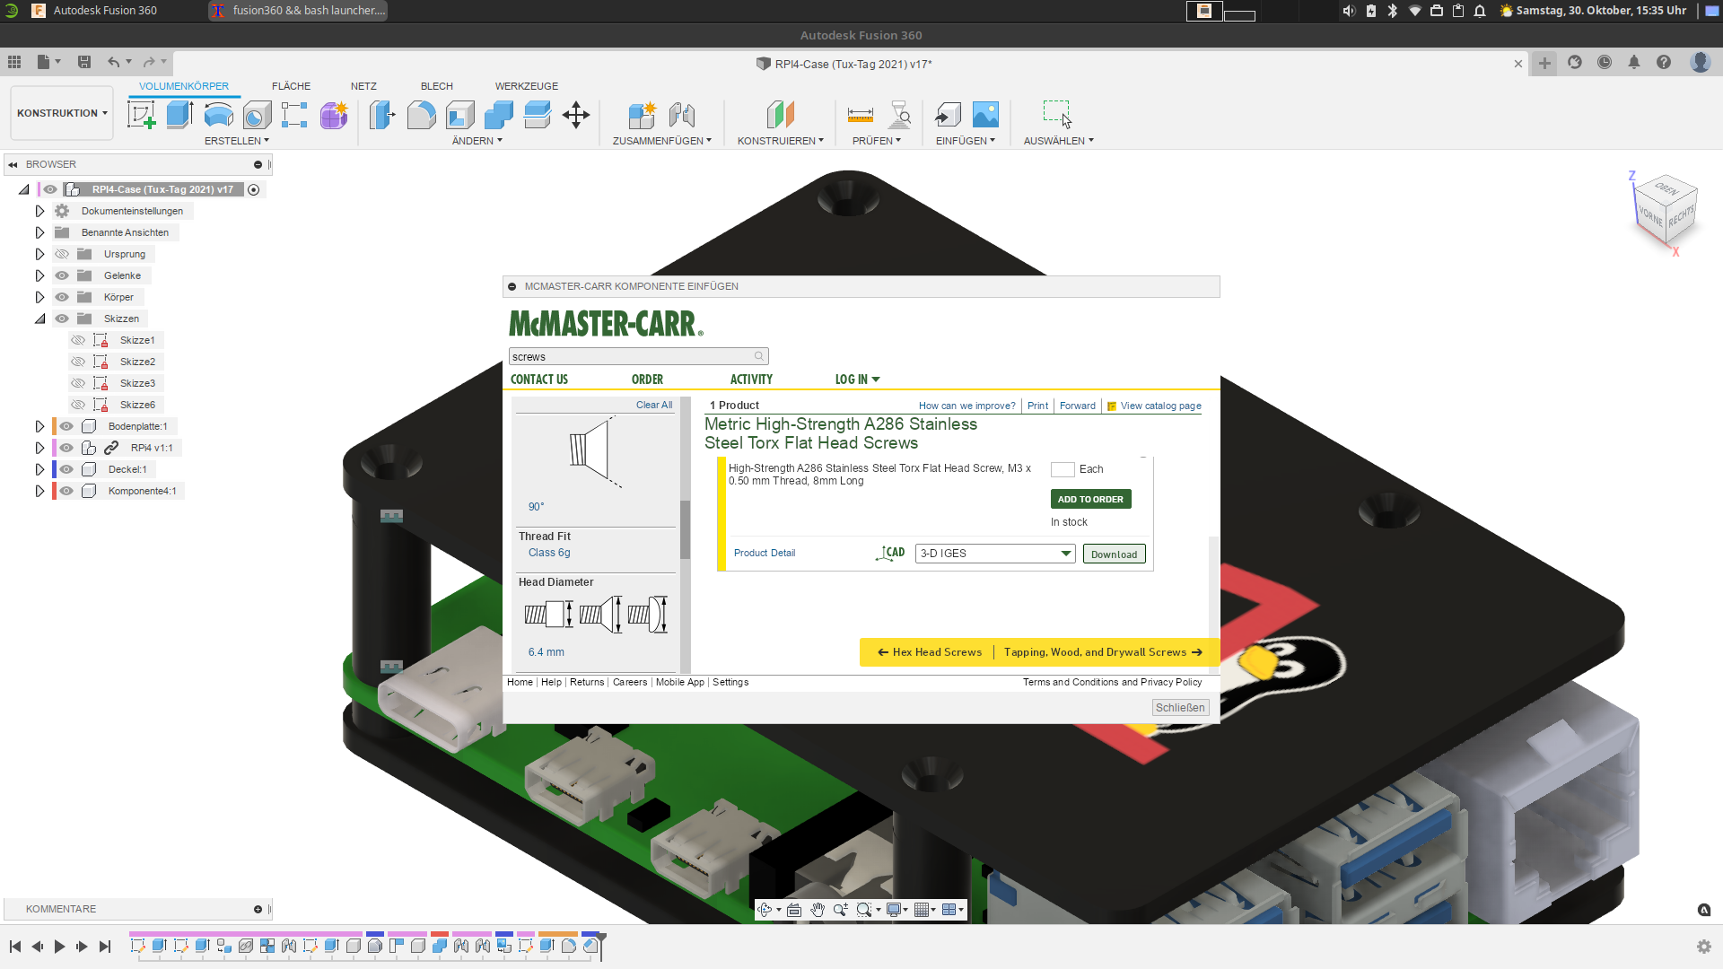Select the Move/Copy tool
Image resolution: width=1723 pixels, height=969 pixels.
point(575,115)
